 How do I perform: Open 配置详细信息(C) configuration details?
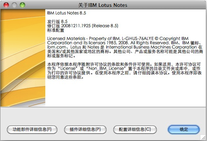135,129
